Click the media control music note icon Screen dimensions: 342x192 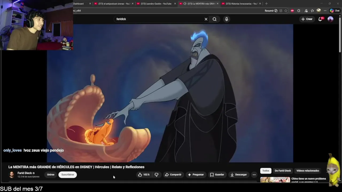point(305,11)
